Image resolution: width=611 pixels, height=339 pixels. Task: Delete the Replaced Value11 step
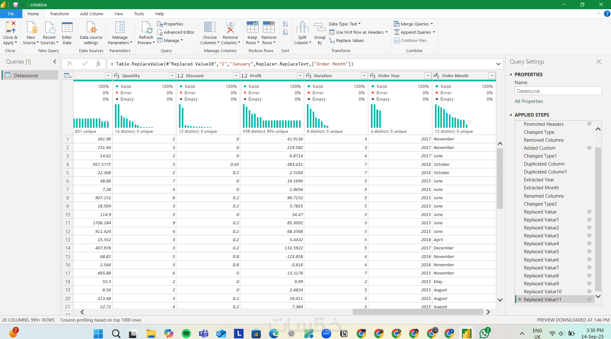coord(520,299)
